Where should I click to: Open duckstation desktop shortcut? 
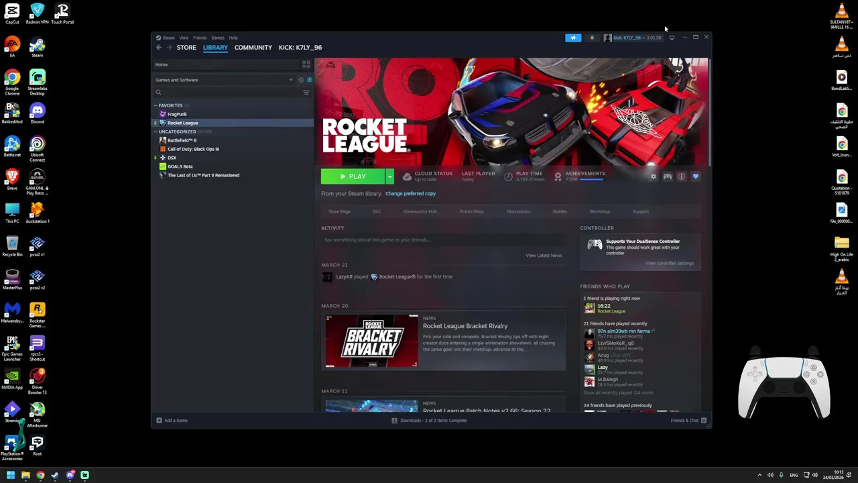[x=37, y=213]
